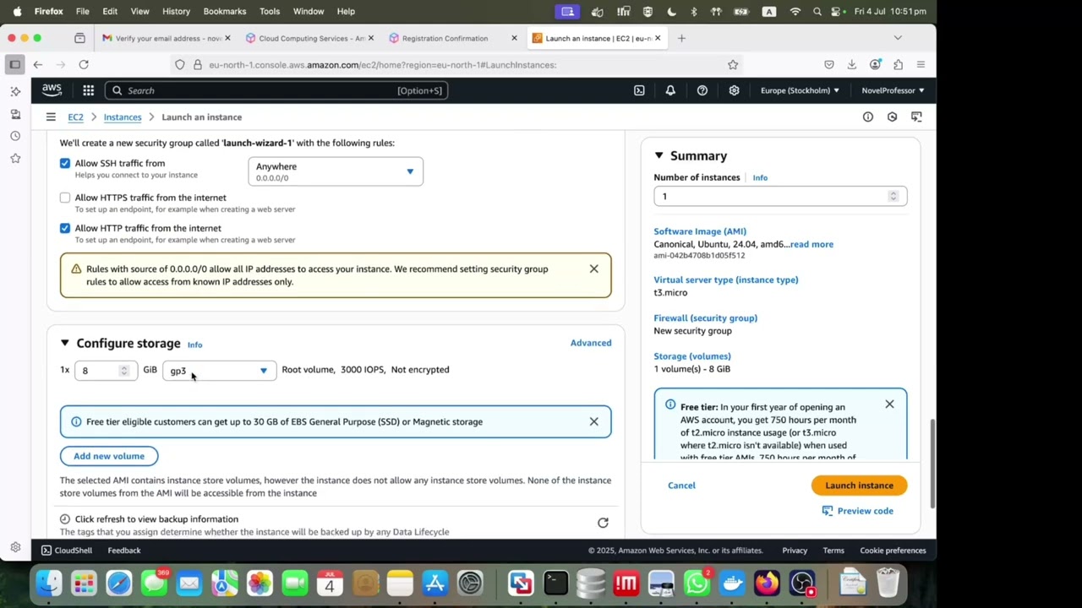1082x608 pixels.
Task: Toggle the AWS side navigation hamburger
Action: pyautogui.click(x=51, y=117)
